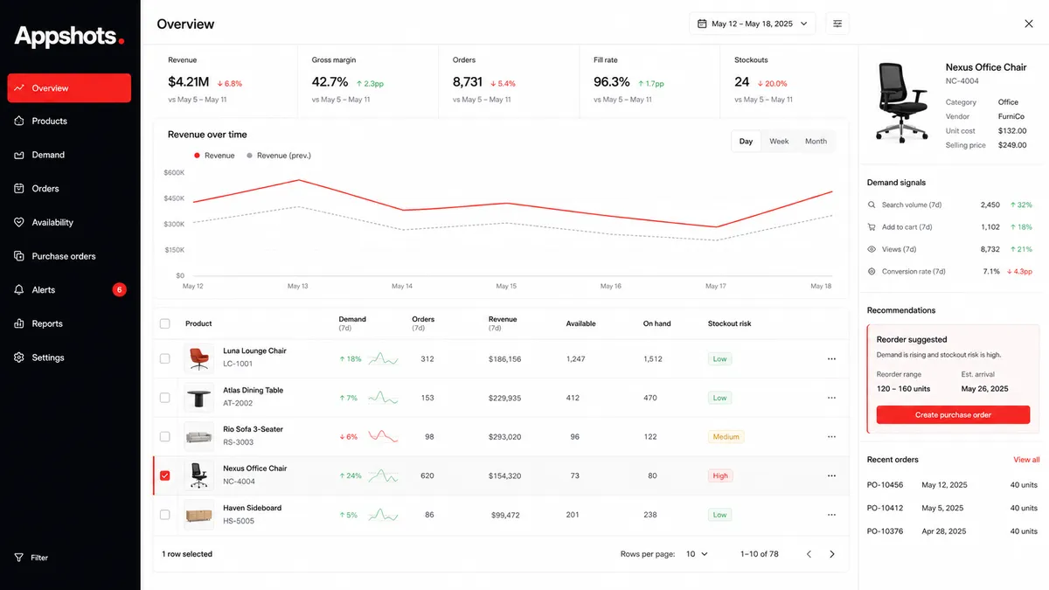Check the Luna Lounge Chair row

coord(165,358)
